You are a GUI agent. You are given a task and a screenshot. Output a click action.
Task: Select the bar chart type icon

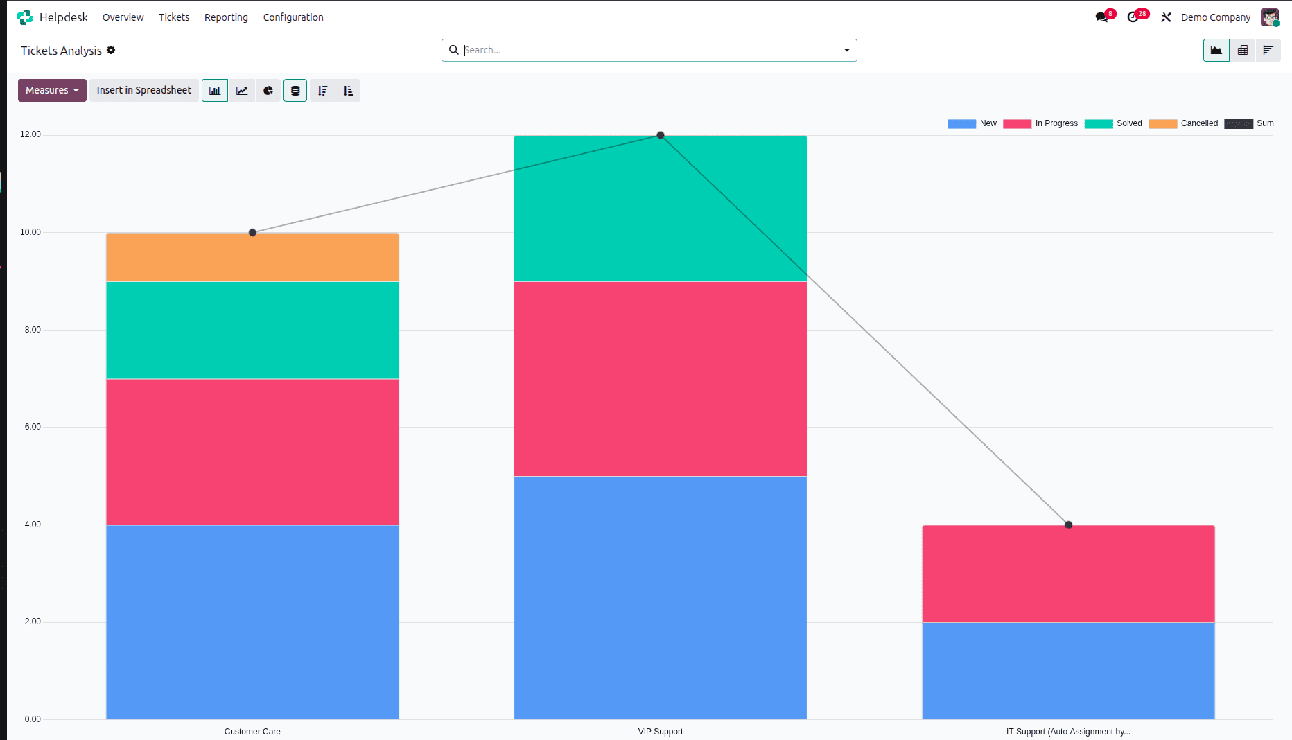click(214, 90)
